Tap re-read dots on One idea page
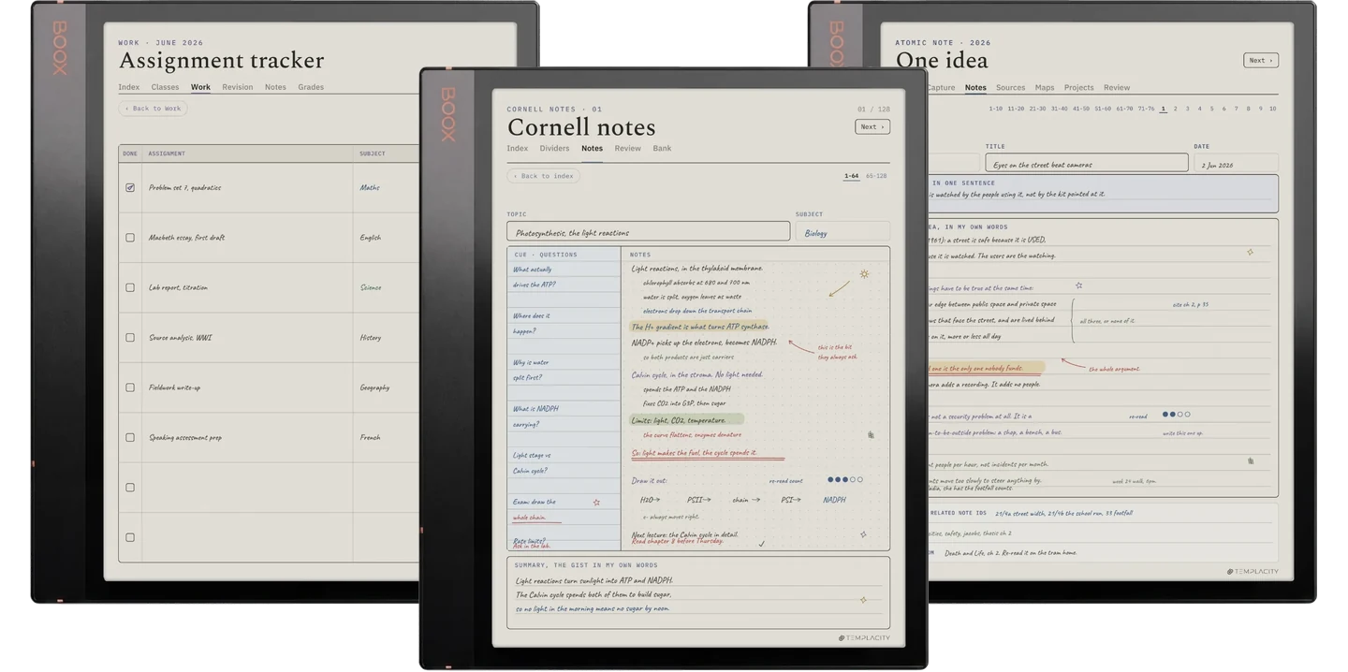This screenshot has height=672, width=1348. click(x=1176, y=414)
